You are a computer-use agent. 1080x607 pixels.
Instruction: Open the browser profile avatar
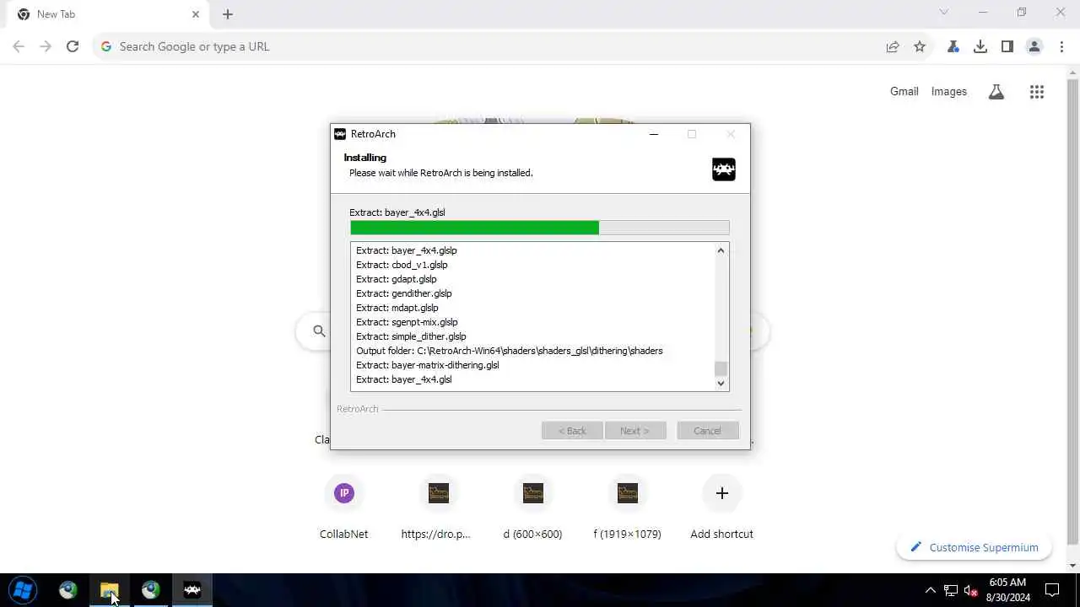pos(1034,46)
